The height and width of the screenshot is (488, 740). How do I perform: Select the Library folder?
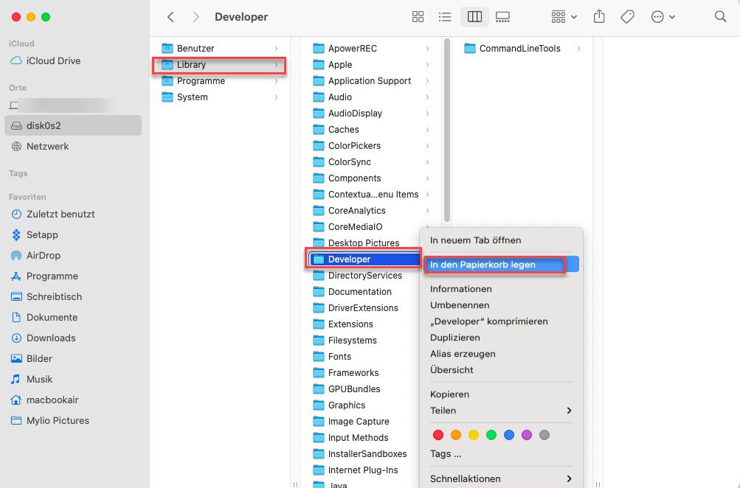pos(220,65)
